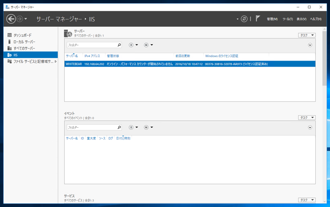Screen dimensions: 330x207
Task: Open the dropdown arrow left of refresh
Action: tap(238, 19)
